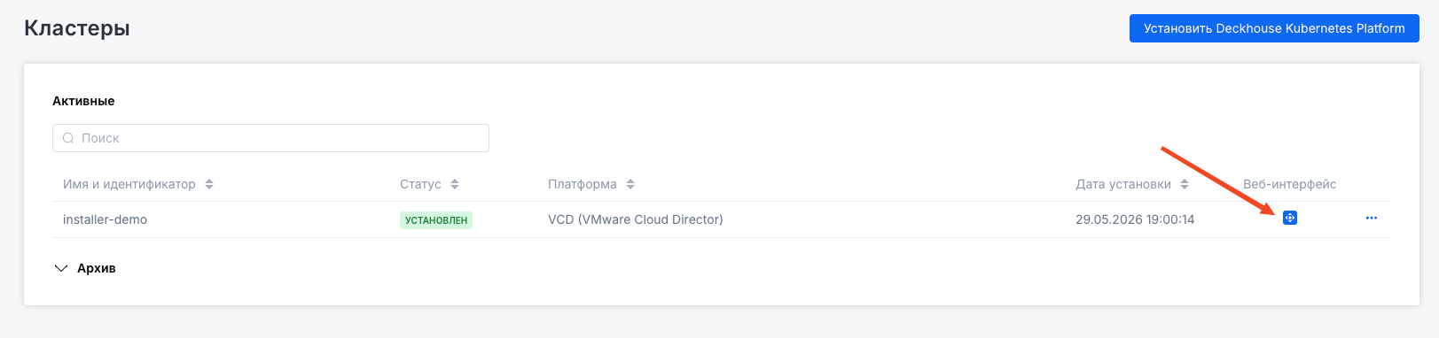The image size is (1439, 338).
Task: Open the three-dots actions menu for installer-demo
Action: pos(1372,218)
